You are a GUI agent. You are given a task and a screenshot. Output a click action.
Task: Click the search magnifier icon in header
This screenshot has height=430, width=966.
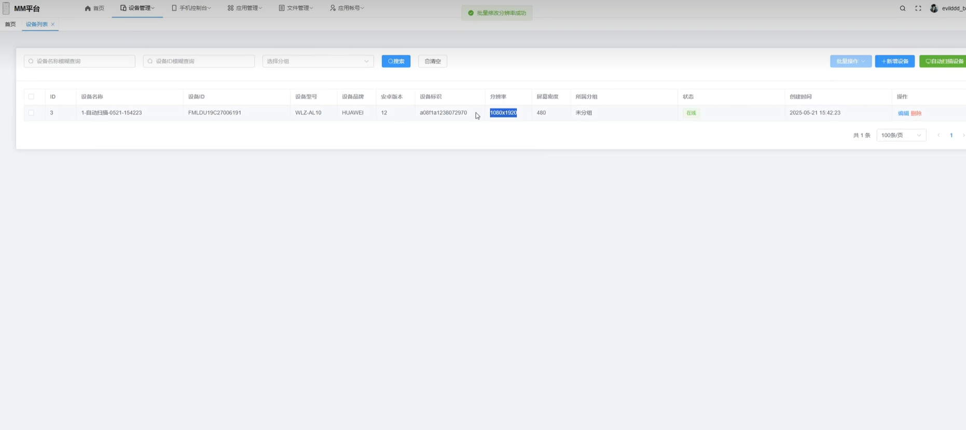pos(903,8)
